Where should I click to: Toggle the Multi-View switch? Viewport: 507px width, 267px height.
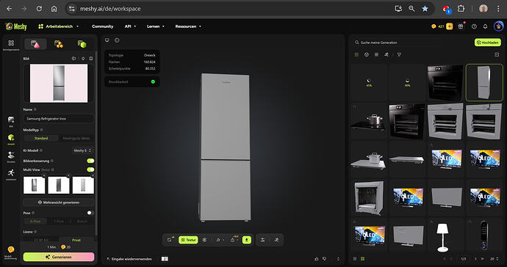[90, 169]
